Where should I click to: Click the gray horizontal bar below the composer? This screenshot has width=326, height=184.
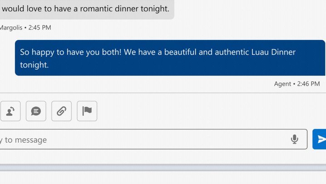coord(163,168)
